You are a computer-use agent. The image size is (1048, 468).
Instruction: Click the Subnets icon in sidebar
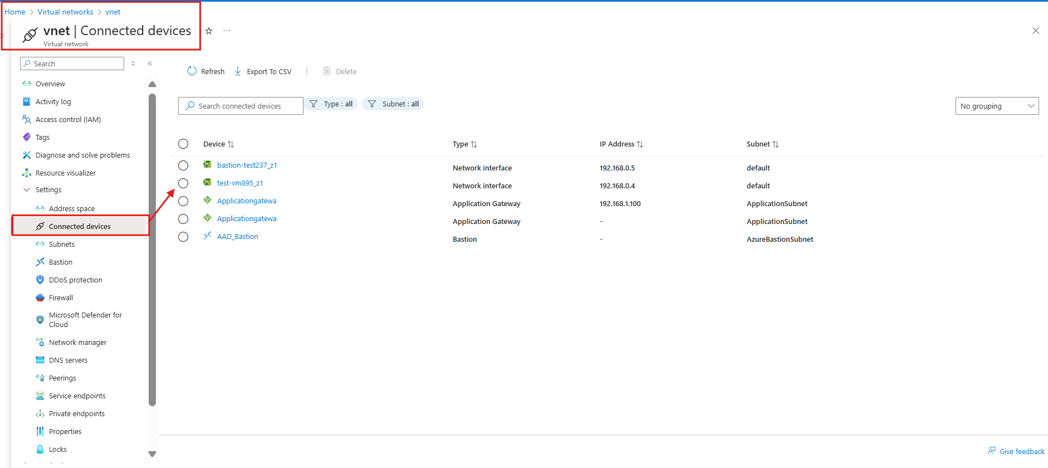point(40,244)
